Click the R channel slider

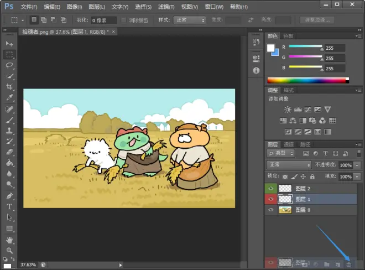click(x=306, y=46)
